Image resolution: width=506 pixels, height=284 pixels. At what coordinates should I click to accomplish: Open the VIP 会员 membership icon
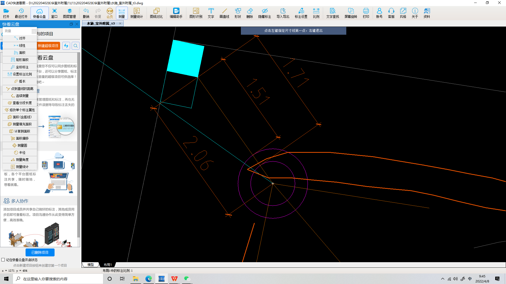[110, 13]
